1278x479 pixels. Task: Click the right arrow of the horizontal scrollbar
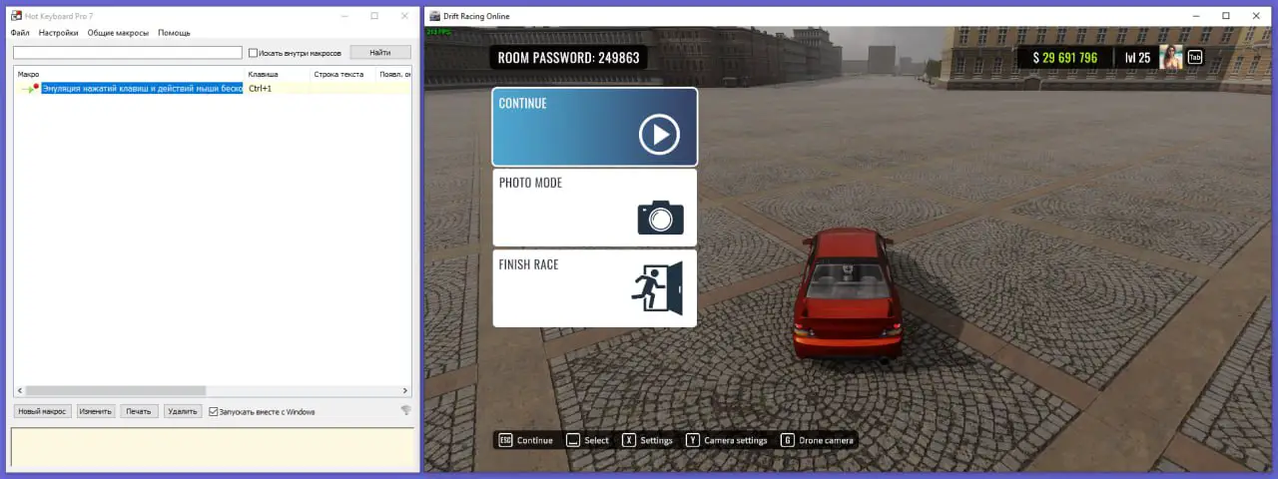(405, 391)
